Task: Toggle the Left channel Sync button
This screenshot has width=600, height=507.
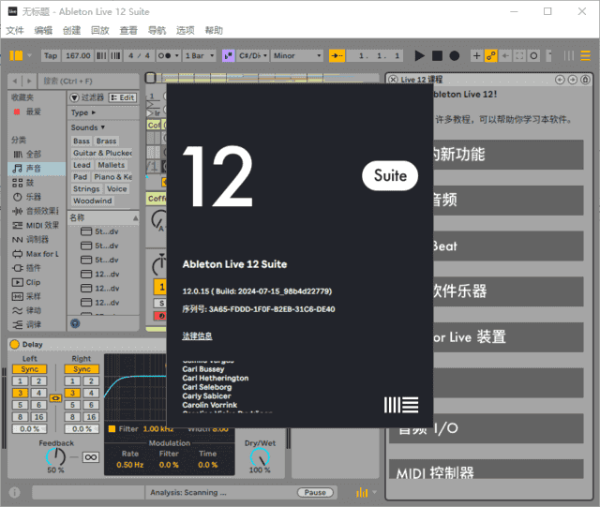Action: [30, 369]
